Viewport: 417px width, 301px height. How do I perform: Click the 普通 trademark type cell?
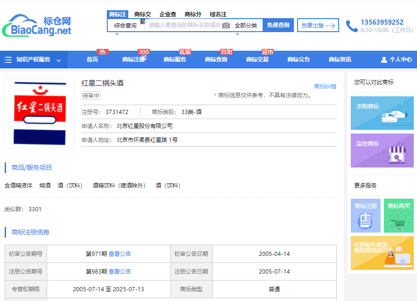click(274, 289)
